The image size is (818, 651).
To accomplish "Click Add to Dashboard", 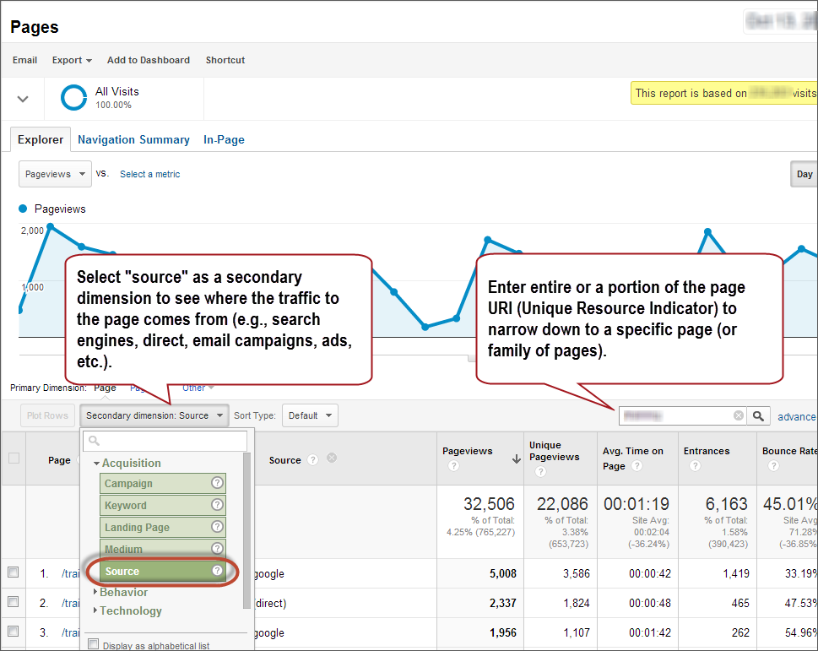I will point(149,60).
